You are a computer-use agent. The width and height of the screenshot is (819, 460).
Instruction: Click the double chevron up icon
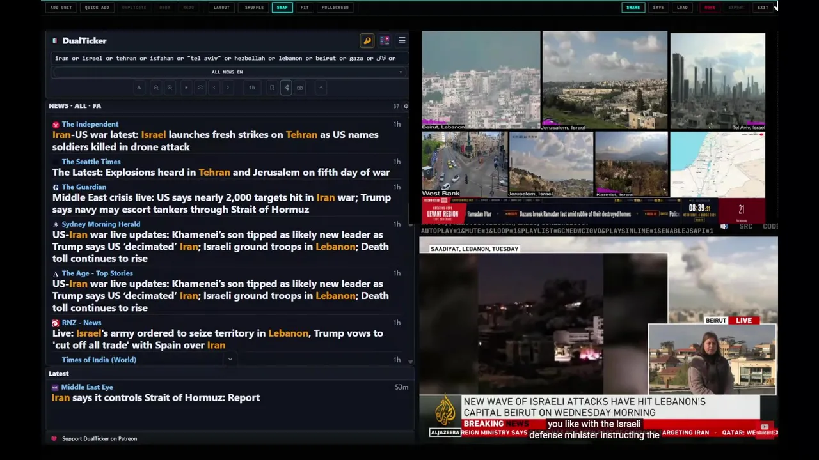coord(200,88)
